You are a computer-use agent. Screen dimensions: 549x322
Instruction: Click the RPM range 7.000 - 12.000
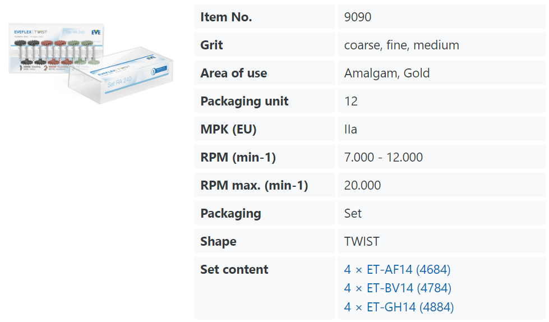coord(384,157)
